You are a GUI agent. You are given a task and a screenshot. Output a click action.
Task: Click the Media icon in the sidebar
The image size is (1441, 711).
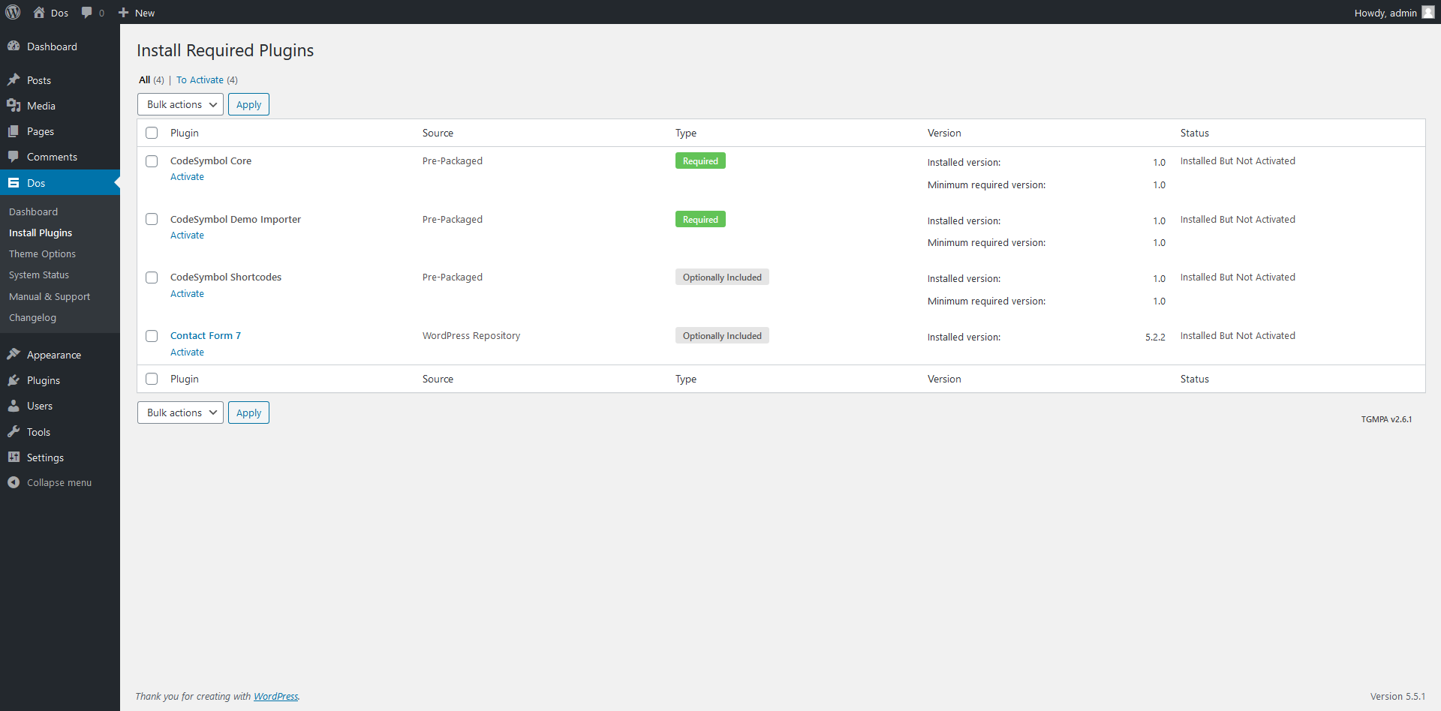coord(14,106)
